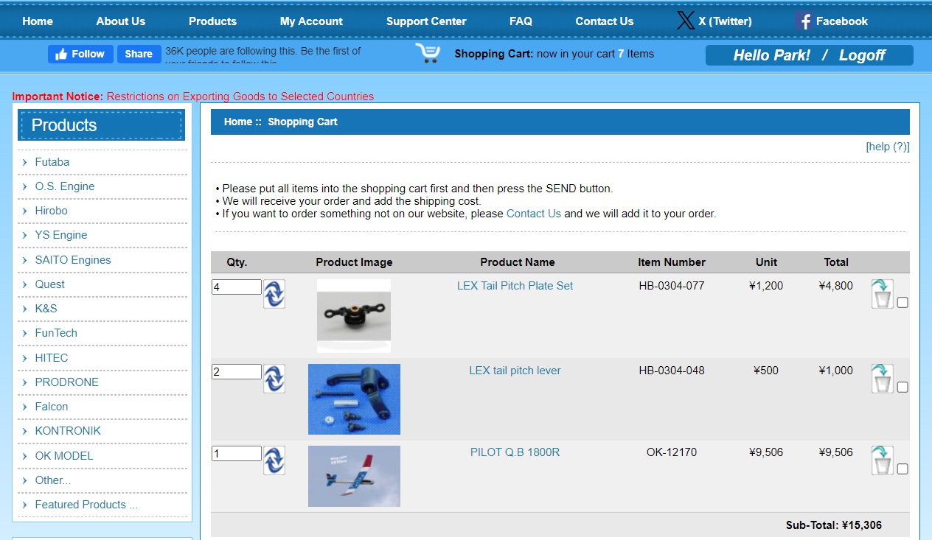Select Falcon category
This screenshot has height=540, width=932.
pyautogui.click(x=52, y=407)
